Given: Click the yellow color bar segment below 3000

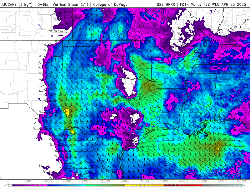Looking at the screenshot, I should (127, 185).
